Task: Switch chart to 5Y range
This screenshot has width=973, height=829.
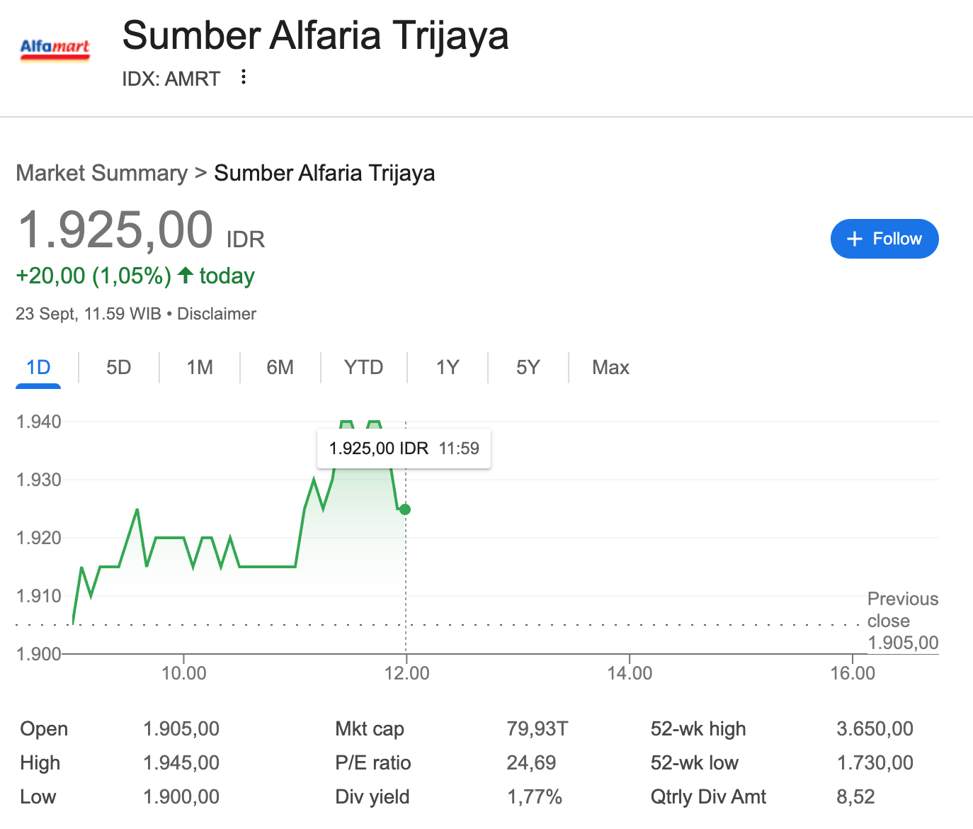Action: tap(528, 367)
